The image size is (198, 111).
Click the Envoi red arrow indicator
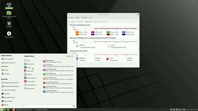[x=107, y=59]
